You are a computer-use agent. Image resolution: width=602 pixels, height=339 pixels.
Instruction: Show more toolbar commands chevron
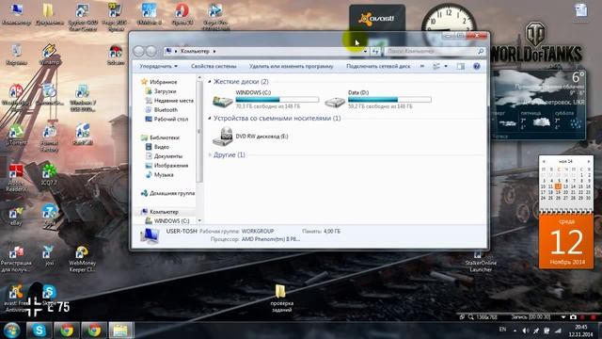point(422,66)
